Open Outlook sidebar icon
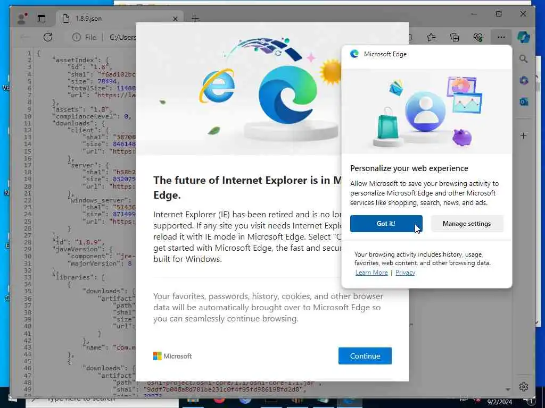 tap(524, 101)
